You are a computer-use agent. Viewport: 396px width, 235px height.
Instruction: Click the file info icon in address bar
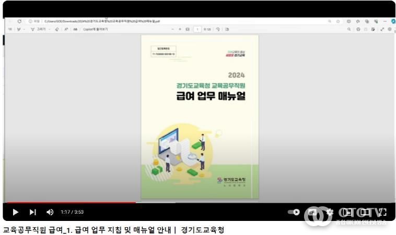pos(30,21)
